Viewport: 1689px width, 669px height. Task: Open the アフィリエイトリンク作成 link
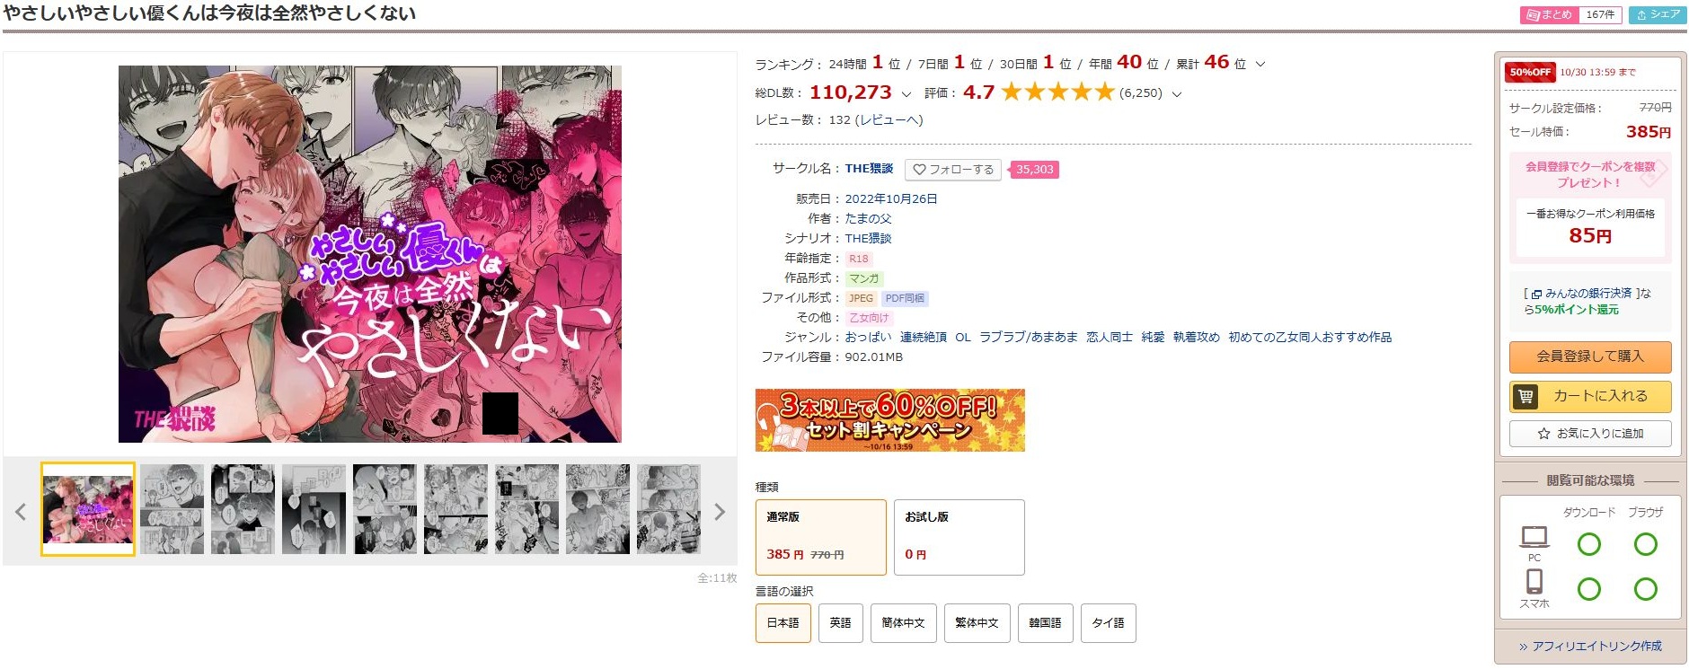pyautogui.click(x=1590, y=646)
